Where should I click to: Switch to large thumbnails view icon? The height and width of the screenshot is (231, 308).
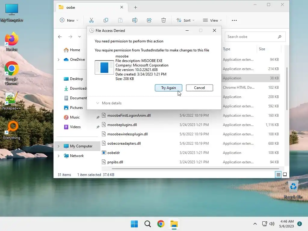[285, 174]
